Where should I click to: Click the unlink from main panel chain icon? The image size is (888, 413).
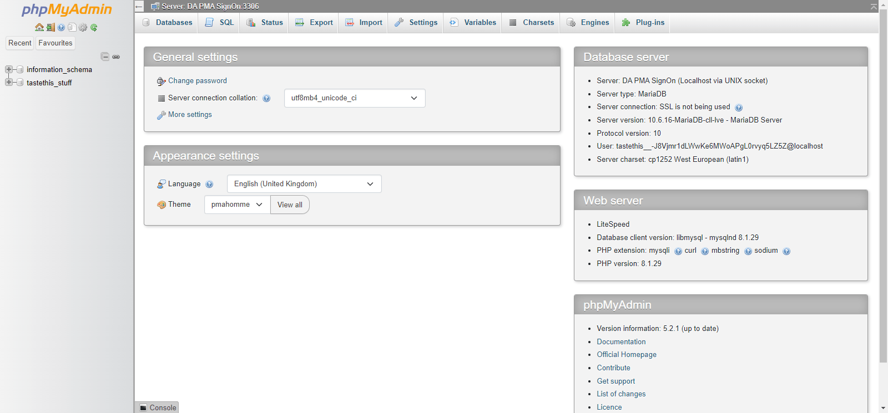[x=116, y=57]
